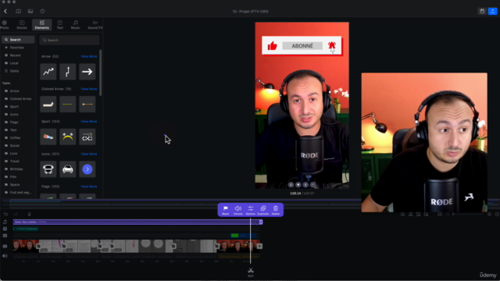
Task: Select the zigzag rising arrow element
Action: coord(48,72)
